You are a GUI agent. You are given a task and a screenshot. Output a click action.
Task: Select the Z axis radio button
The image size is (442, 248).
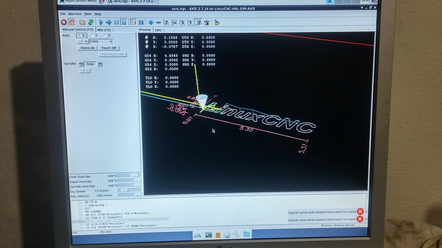pyautogui.click(x=105, y=35)
